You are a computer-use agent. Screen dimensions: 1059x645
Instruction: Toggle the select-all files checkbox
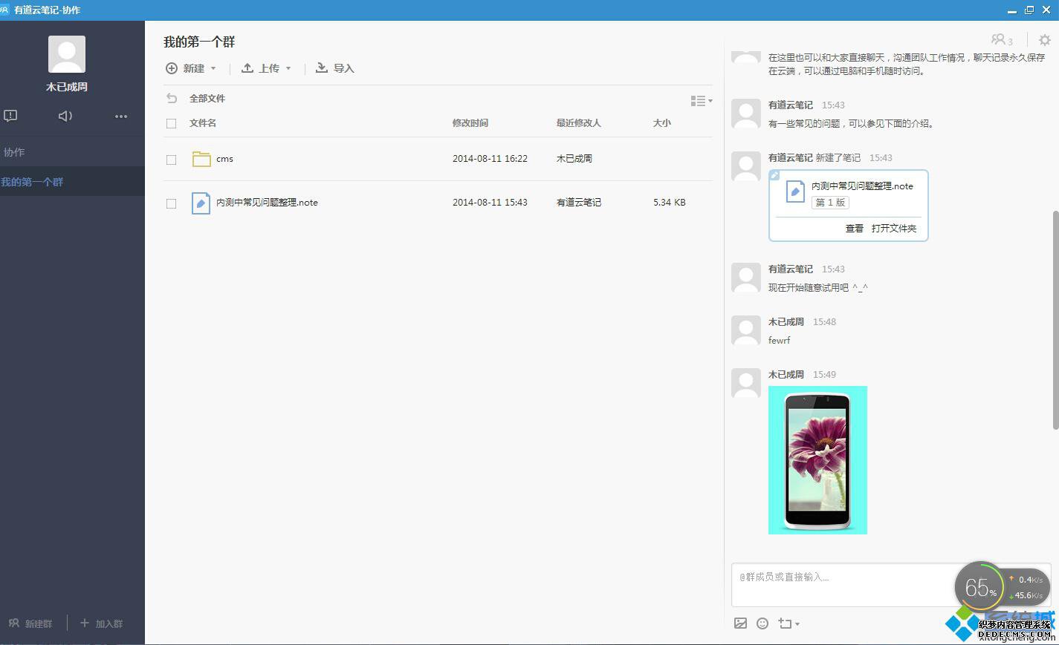click(x=172, y=123)
